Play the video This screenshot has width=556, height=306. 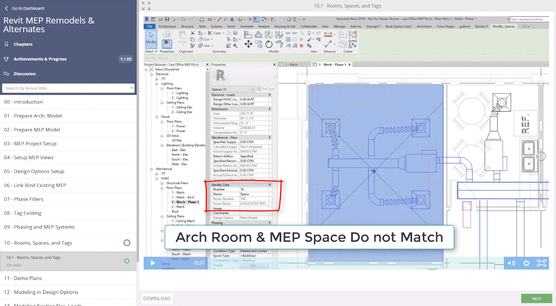point(153,263)
